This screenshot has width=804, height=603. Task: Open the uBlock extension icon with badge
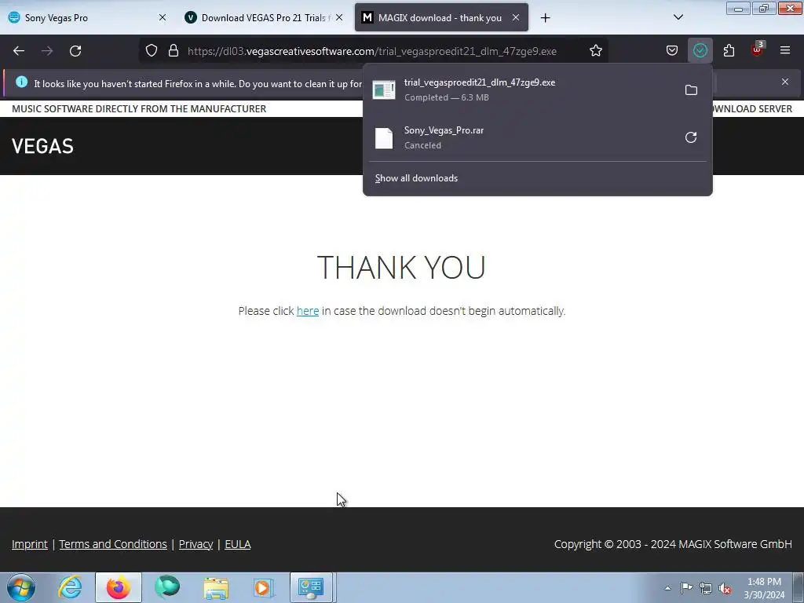[758, 49]
